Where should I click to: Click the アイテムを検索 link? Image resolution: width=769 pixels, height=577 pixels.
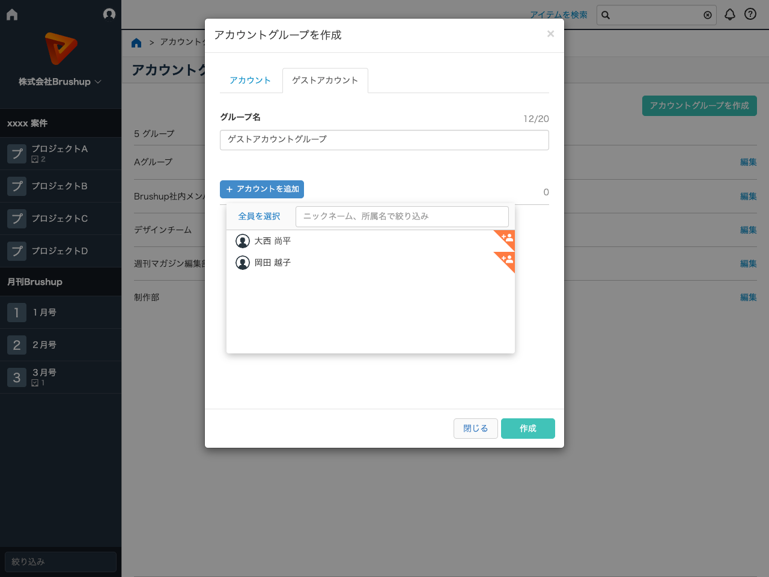[559, 15]
